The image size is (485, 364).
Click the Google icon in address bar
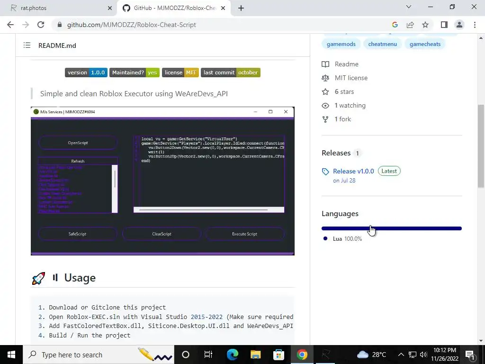pos(395,25)
